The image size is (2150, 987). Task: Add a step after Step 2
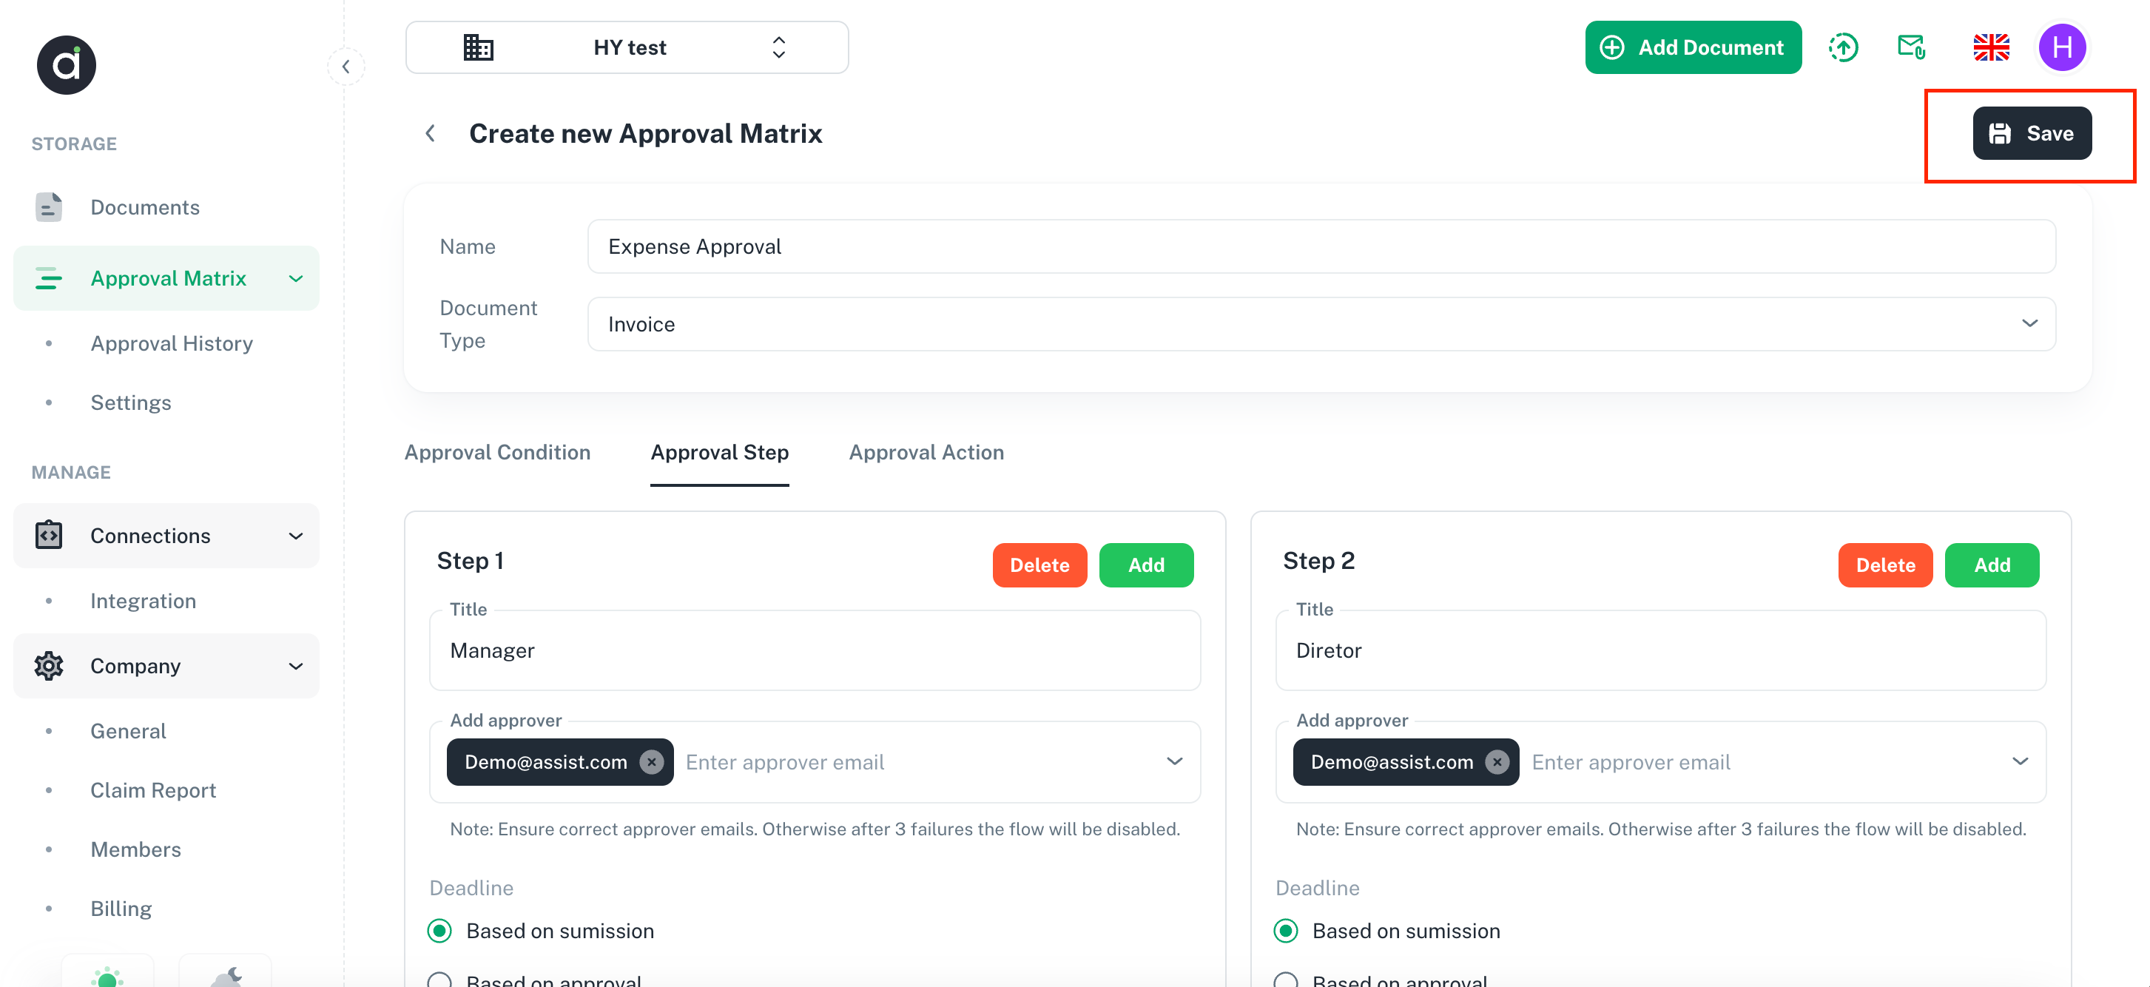(1992, 566)
